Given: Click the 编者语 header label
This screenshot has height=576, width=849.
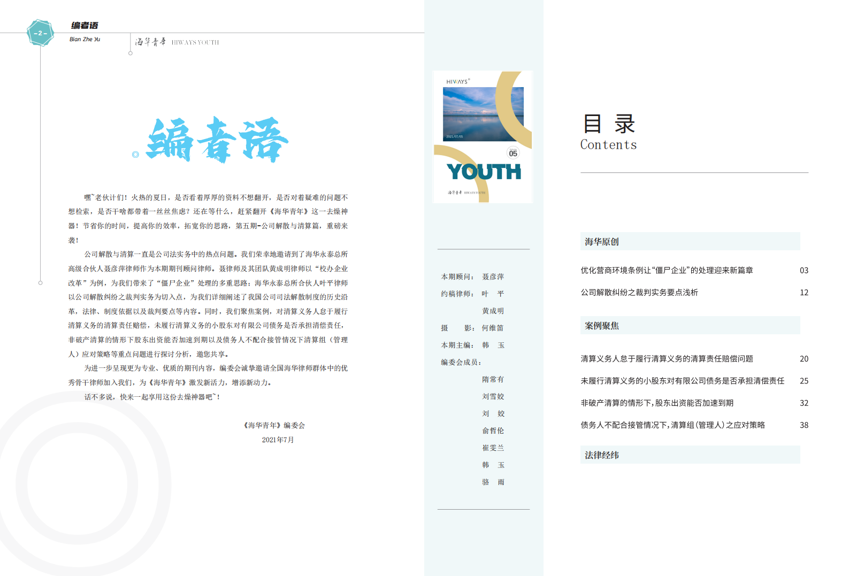Looking at the screenshot, I should coord(85,25).
